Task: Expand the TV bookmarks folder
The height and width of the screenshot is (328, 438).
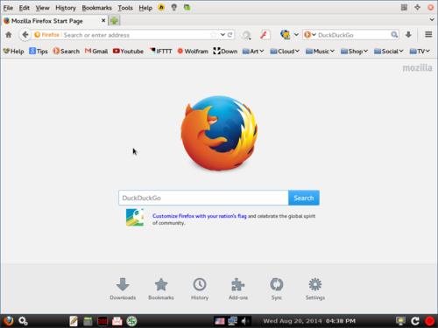Action: click(x=420, y=52)
